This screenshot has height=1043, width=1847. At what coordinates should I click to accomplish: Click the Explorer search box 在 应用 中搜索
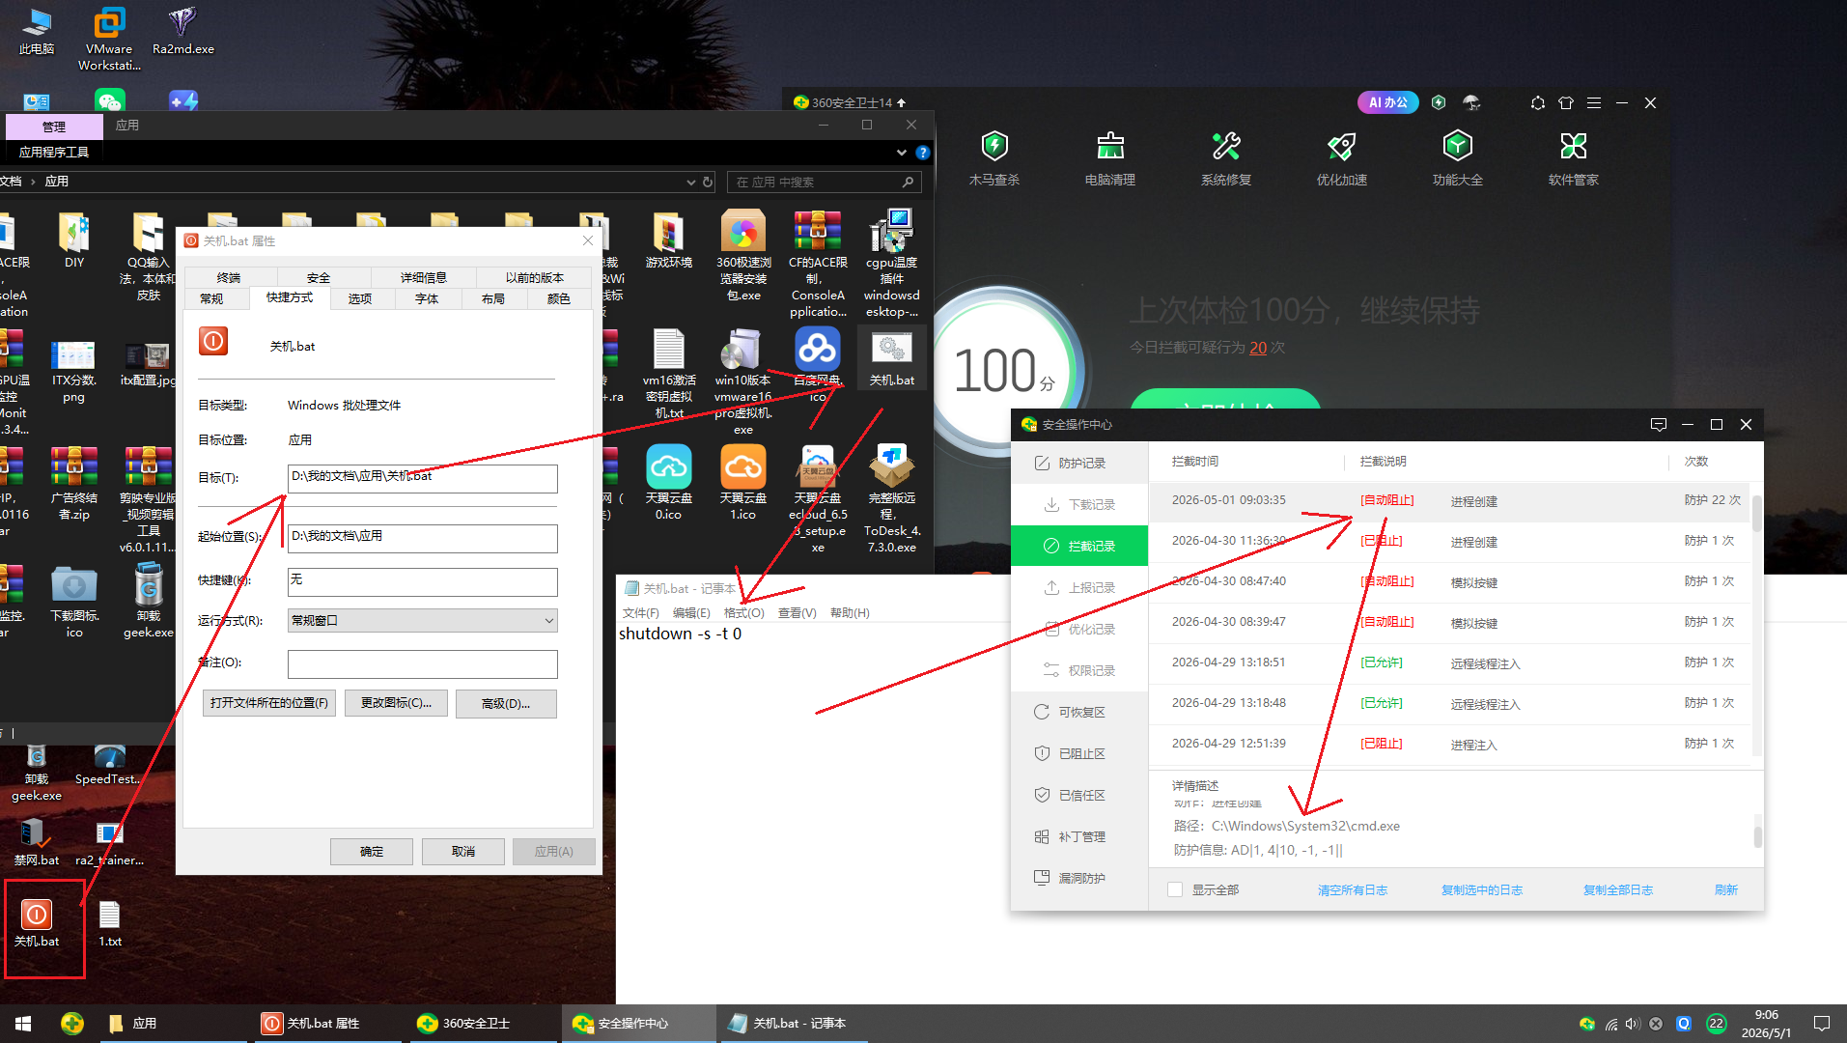point(826,182)
